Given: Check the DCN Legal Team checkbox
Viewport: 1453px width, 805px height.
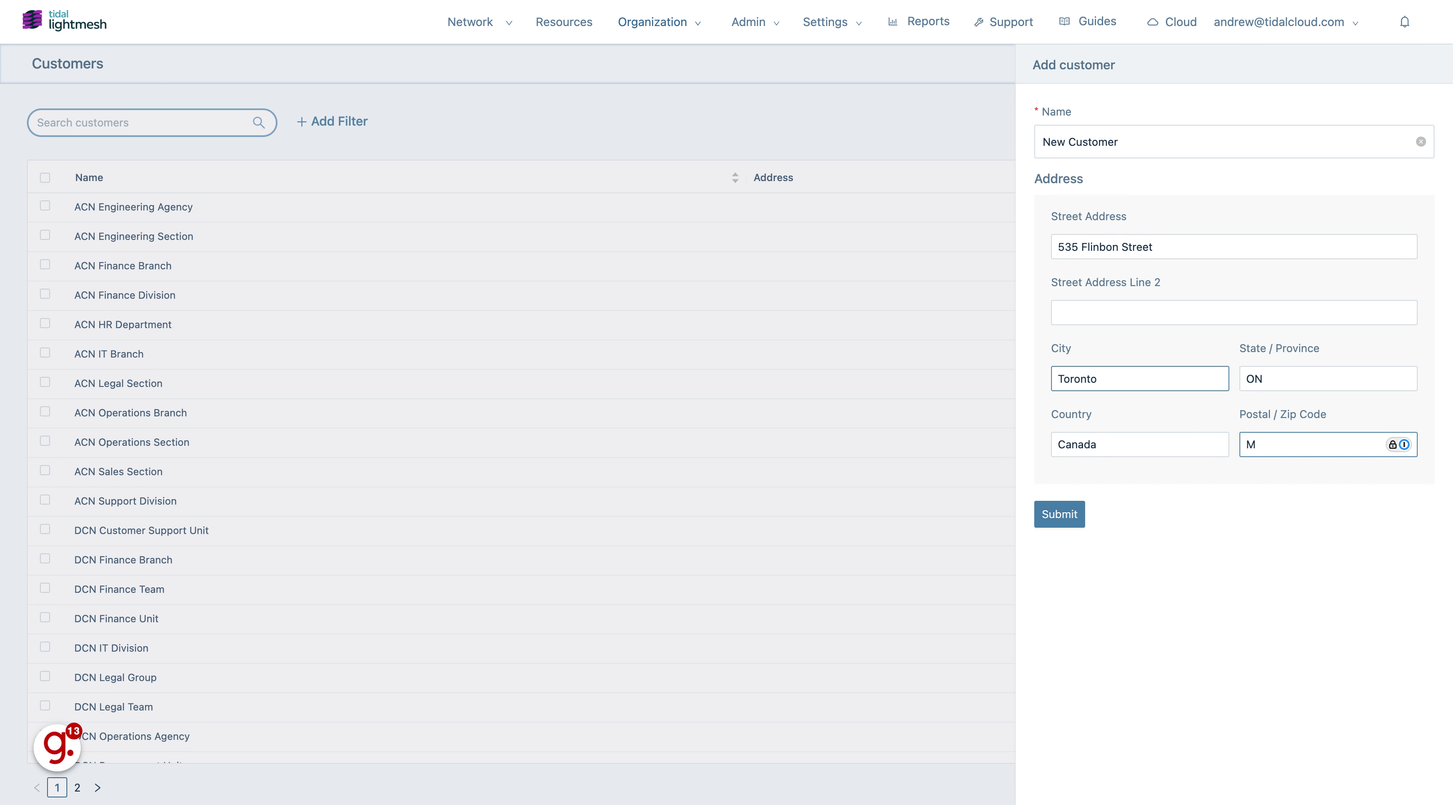Looking at the screenshot, I should click(45, 705).
